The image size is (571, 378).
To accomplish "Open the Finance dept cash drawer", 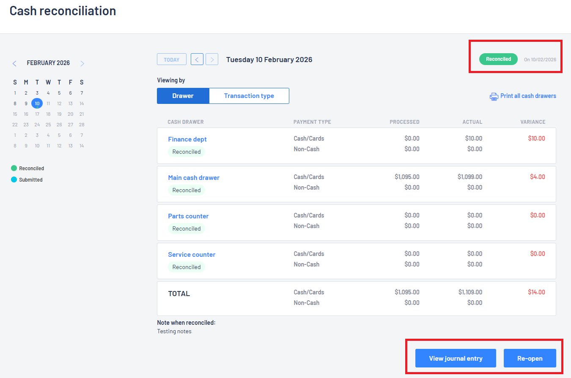I will point(187,139).
